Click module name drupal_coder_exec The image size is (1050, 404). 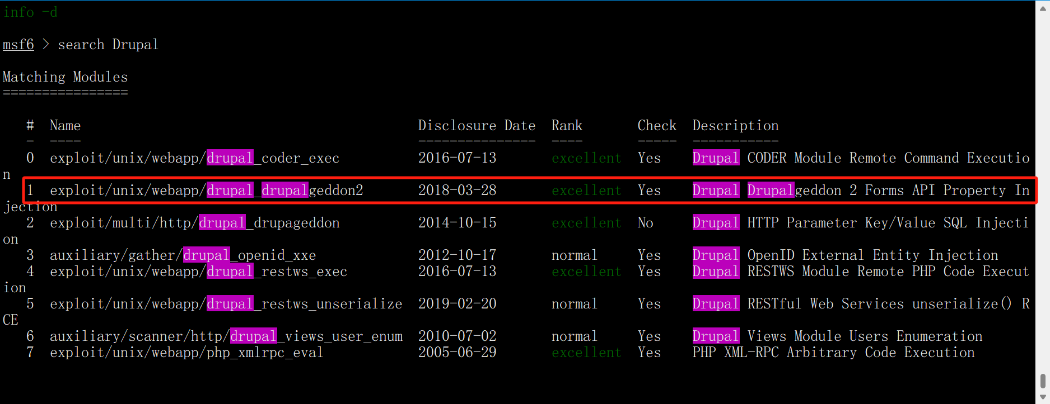(x=194, y=158)
